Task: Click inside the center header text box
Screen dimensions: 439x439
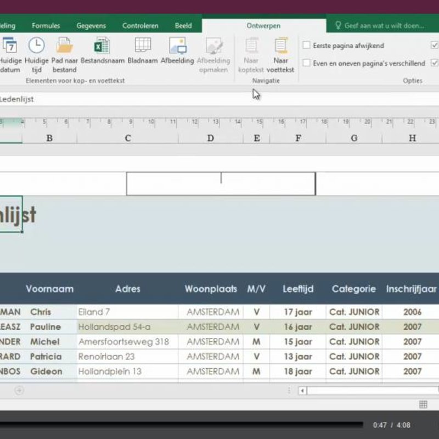Action: click(221, 184)
